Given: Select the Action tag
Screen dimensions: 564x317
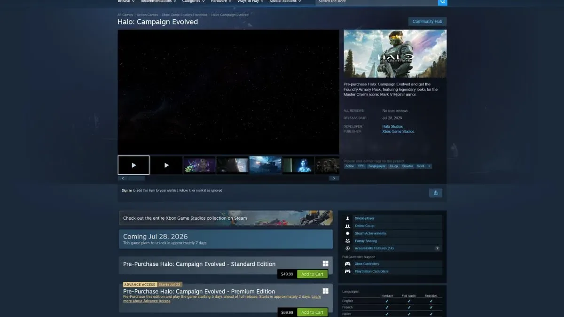Looking at the screenshot, I should [350, 166].
